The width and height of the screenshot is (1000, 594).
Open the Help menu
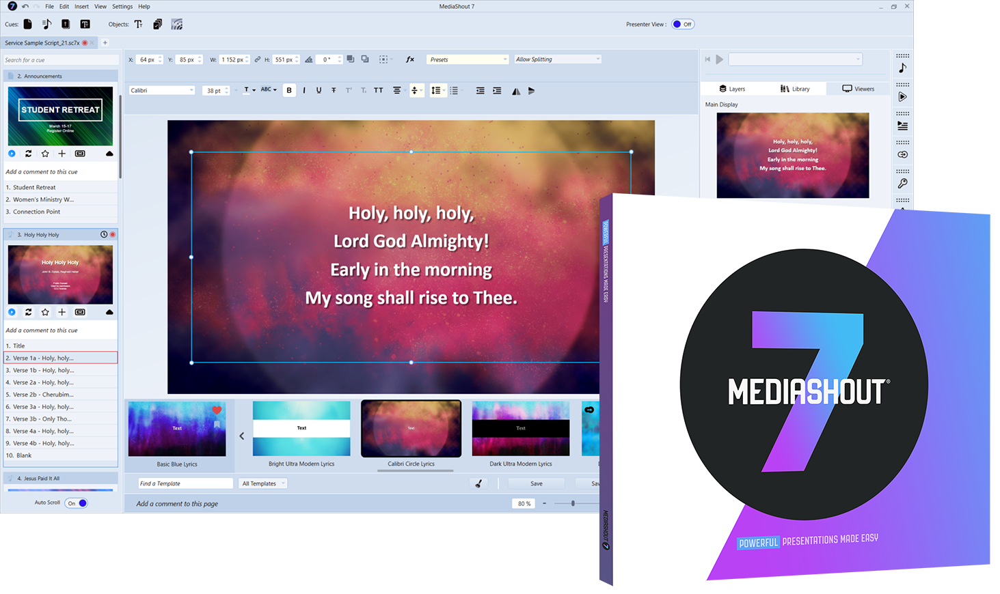coord(144,6)
